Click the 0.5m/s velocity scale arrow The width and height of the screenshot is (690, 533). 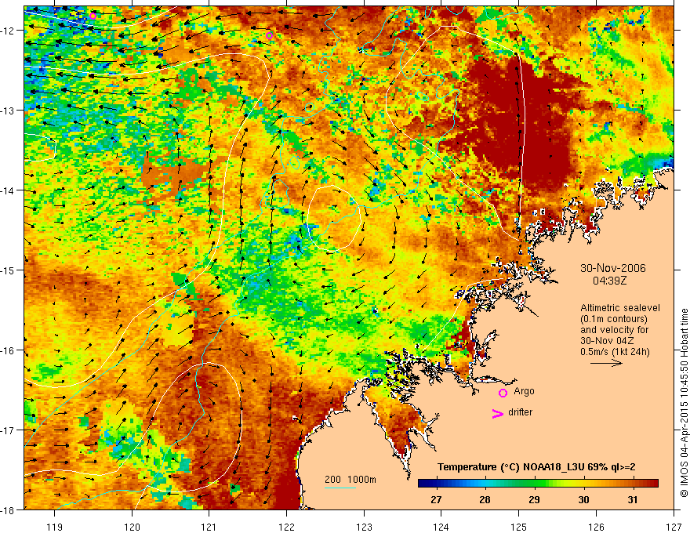[606, 363]
